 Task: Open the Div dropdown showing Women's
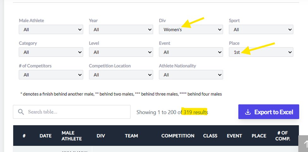191,29
